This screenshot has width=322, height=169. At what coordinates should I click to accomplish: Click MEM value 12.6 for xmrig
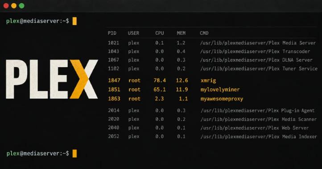[x=182, y=80]
